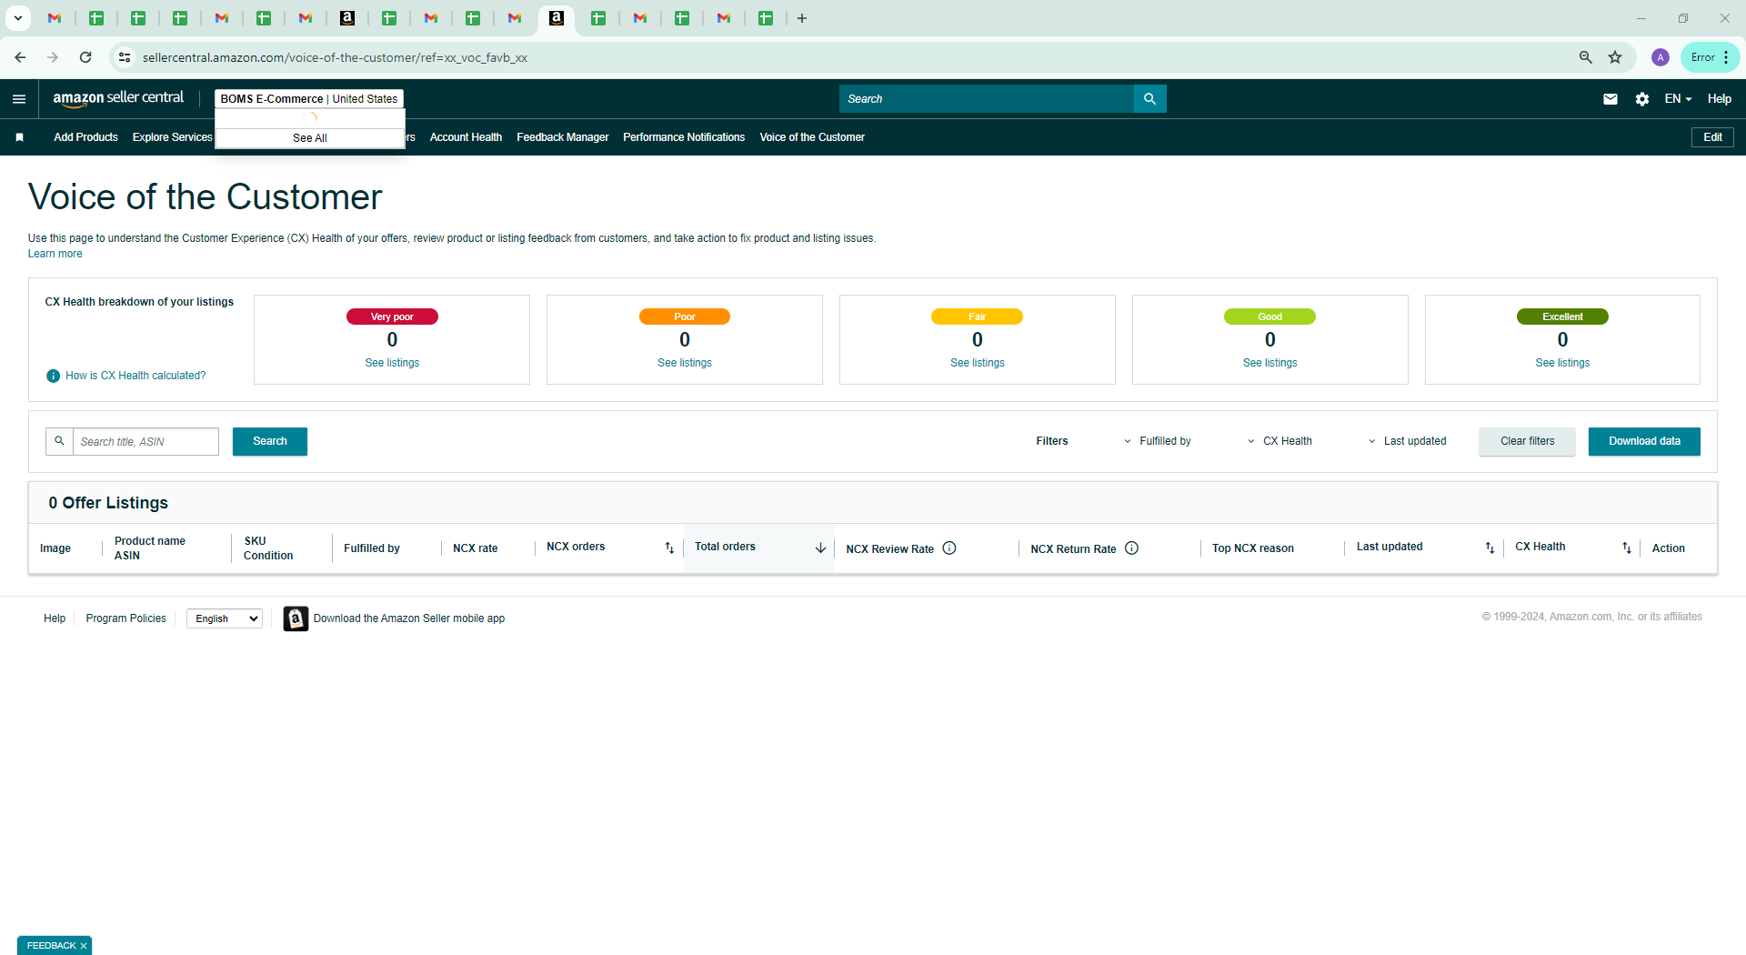Click the magnifier icon in the ASIN search box

59,441
